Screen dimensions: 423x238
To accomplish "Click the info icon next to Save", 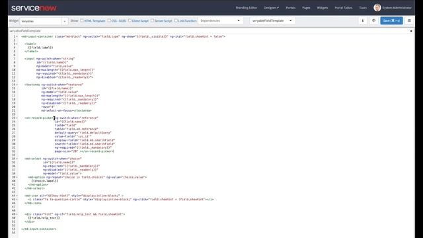I will tap(363, 20).
